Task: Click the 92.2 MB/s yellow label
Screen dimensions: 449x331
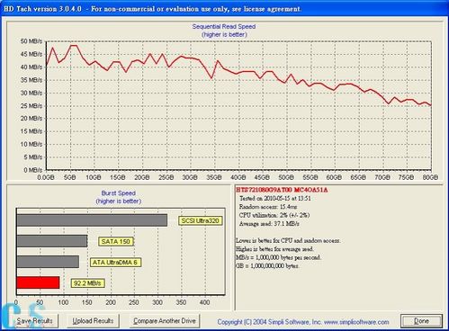Action: [x=87, y=283]
